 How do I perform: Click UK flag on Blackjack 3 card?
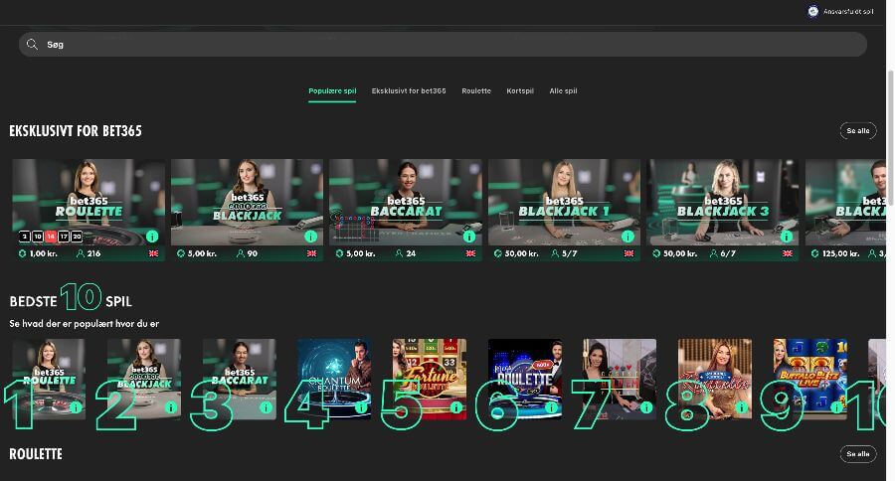(x=788, y=253)
